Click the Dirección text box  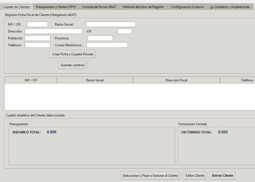(x=54, y=31)
